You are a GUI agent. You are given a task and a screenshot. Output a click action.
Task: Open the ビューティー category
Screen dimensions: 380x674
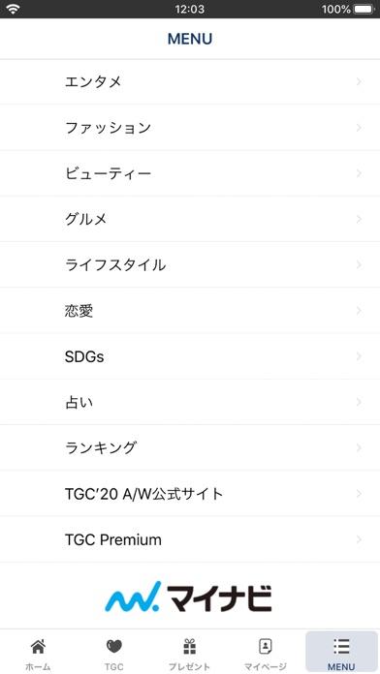point(190,173)
